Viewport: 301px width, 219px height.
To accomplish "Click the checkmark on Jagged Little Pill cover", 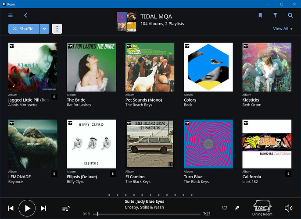I will (x=14, y=86).
